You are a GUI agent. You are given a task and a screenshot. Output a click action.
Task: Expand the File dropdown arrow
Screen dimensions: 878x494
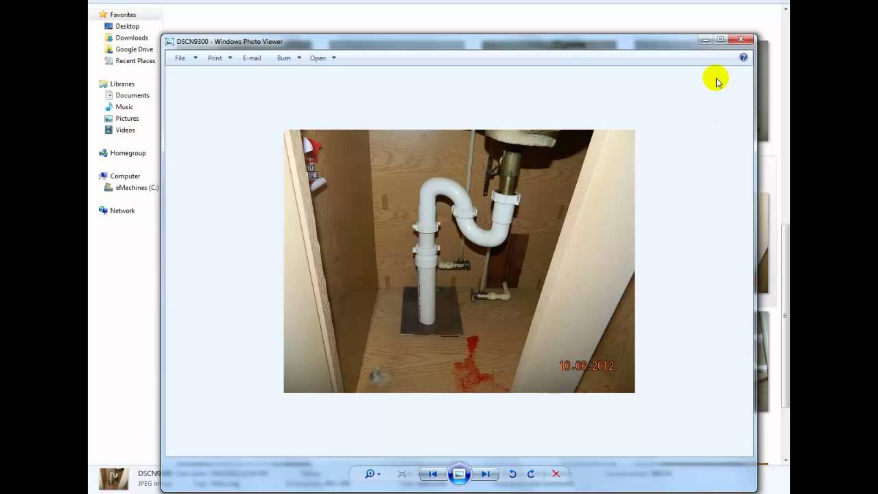pyautogui.click(x=195, y=58)
